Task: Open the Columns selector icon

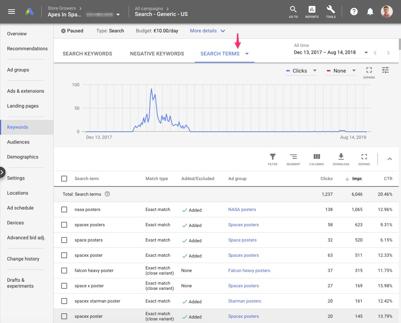Action: 316,159
